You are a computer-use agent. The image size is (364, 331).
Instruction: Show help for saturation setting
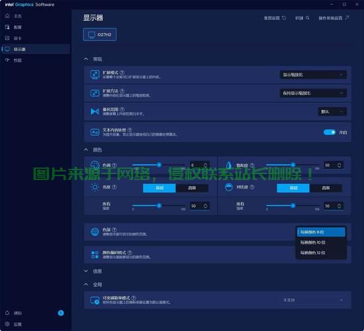coord(252,165)
